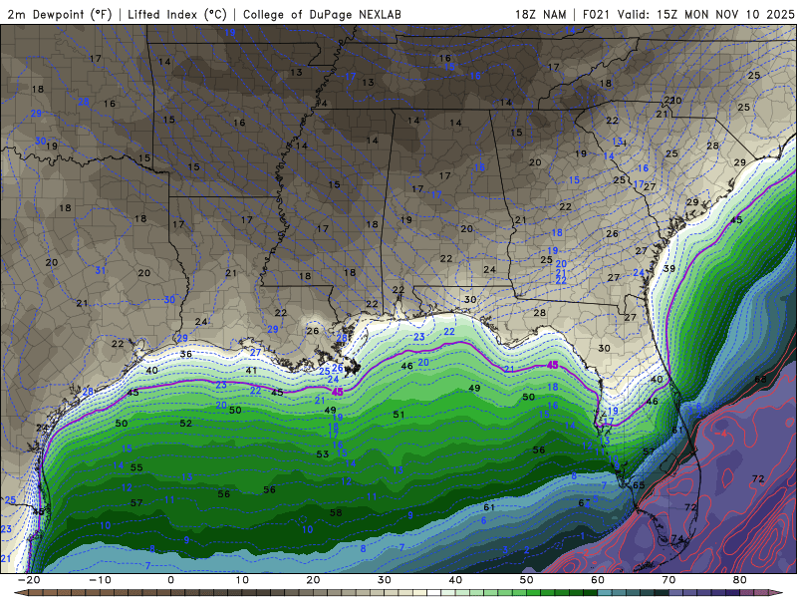Image resolution: width=797 pixels, height=598 pixels.
Task: Click the '30' label on the color scale
Action: tap(385, 580)
